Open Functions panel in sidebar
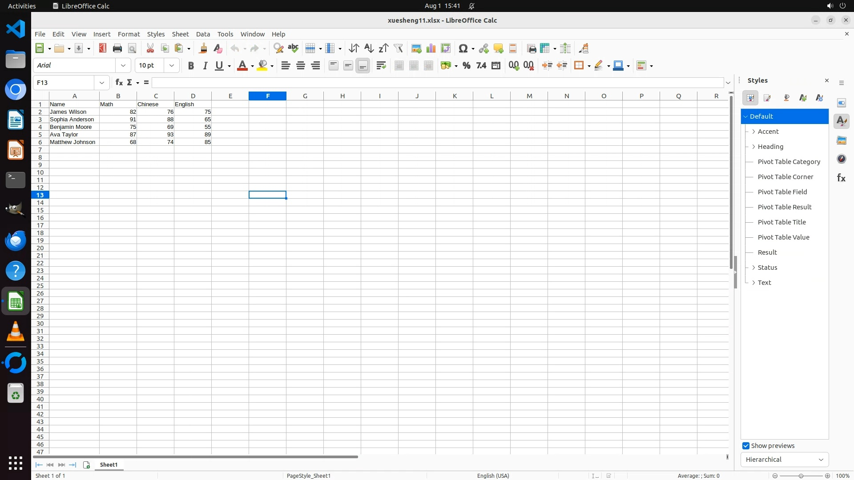 click(841, 178)
